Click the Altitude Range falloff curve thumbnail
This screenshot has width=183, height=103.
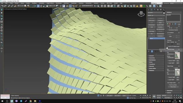pyautogui.click(x=177, y=56)
